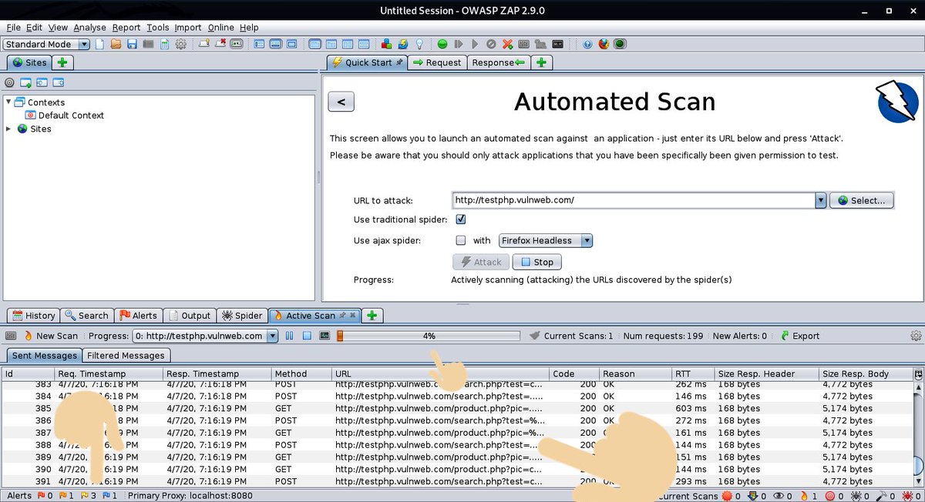The width and height of the screenshot is (925, 502).
Task: Click the eye passive scan status icon
Action: coord(779,496)
